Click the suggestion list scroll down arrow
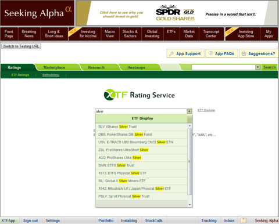This screenshot has height=224, width=279. pos(189,205)
